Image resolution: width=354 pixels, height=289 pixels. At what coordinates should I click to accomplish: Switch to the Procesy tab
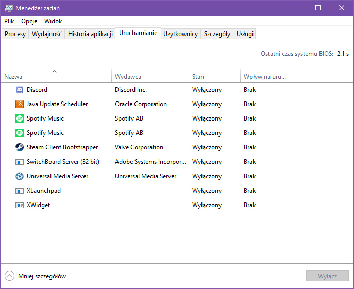tap(15, 34)
